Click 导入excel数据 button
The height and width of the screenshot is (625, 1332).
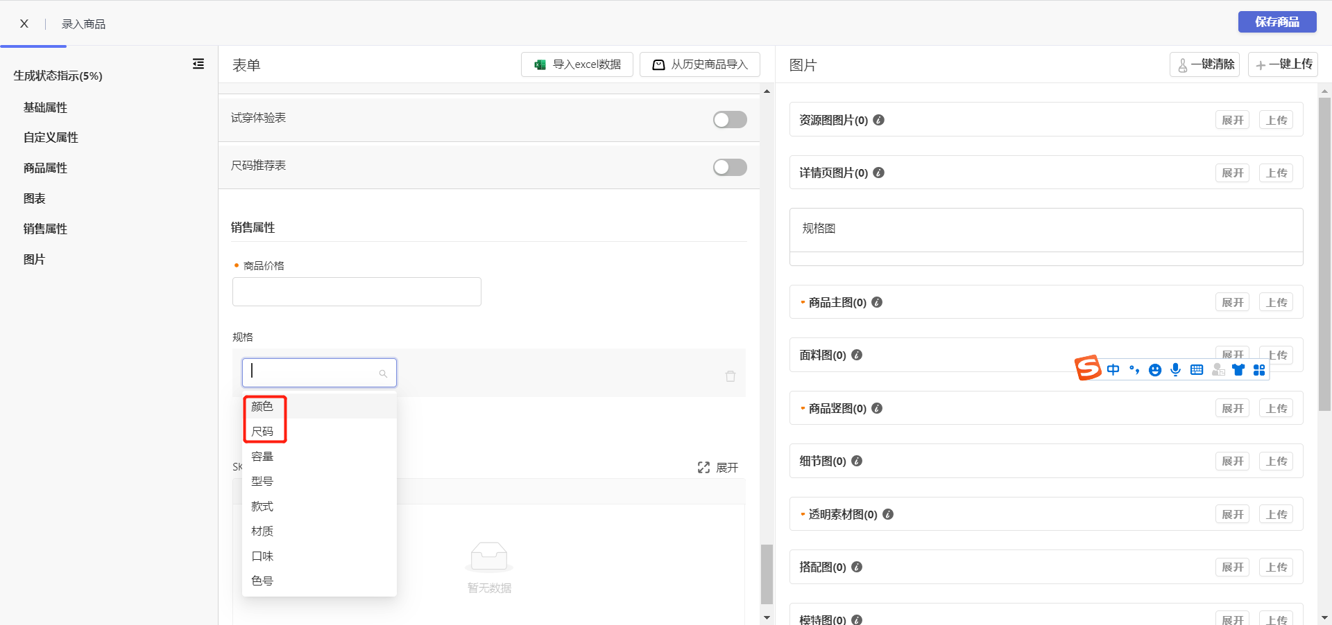point(577,64)
